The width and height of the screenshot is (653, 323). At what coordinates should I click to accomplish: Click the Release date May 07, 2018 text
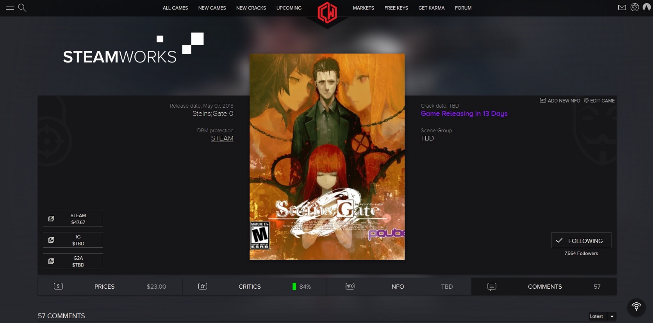click(x=202, y=106)
